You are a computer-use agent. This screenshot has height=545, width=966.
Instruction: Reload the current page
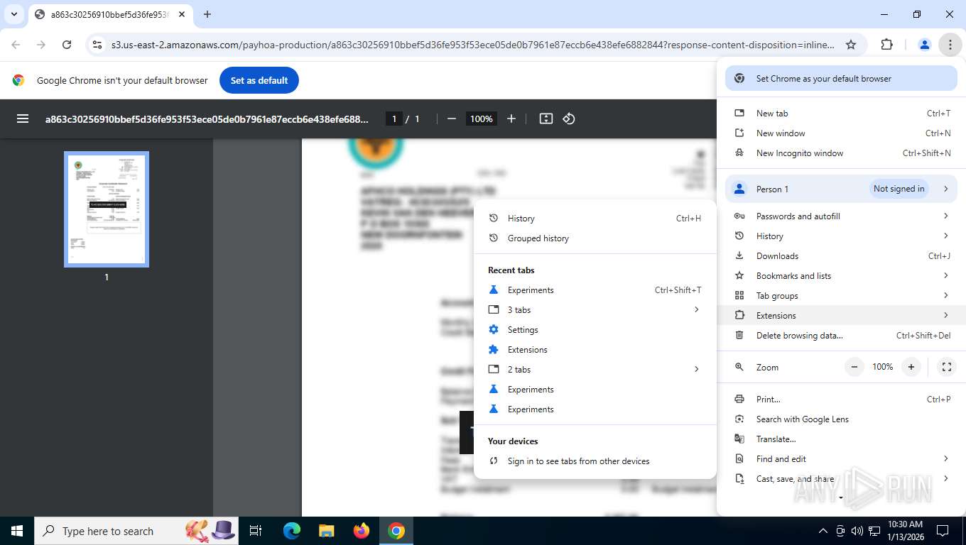coord(67,45)
